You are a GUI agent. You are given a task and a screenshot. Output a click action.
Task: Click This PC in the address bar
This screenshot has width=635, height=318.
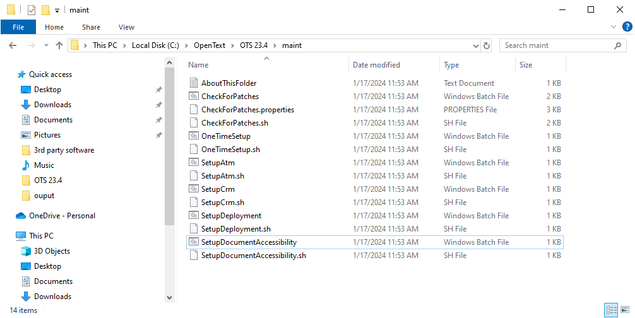[105, 45]
